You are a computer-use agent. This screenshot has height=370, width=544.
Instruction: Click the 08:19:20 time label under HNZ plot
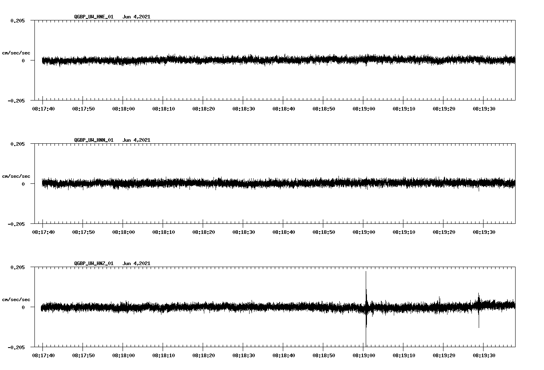444,356
